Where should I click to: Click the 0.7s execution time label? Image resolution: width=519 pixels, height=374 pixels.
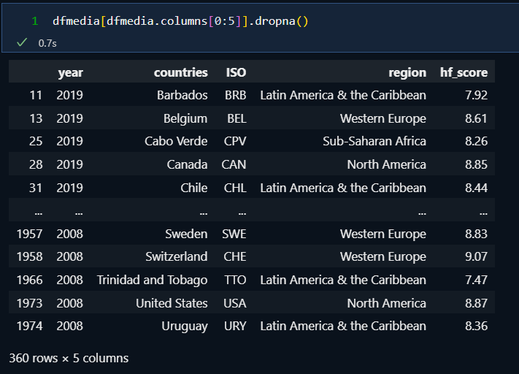(47, 44)
